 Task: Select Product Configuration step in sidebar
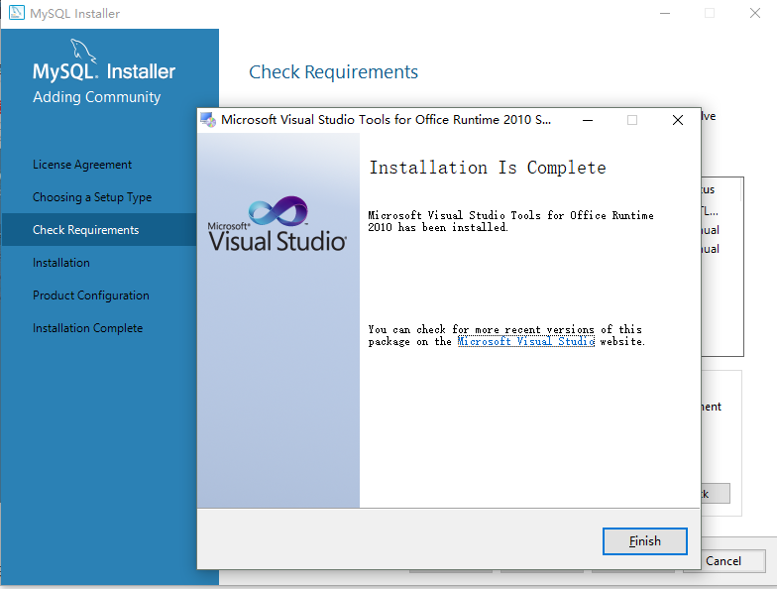[x=91, y=295]
